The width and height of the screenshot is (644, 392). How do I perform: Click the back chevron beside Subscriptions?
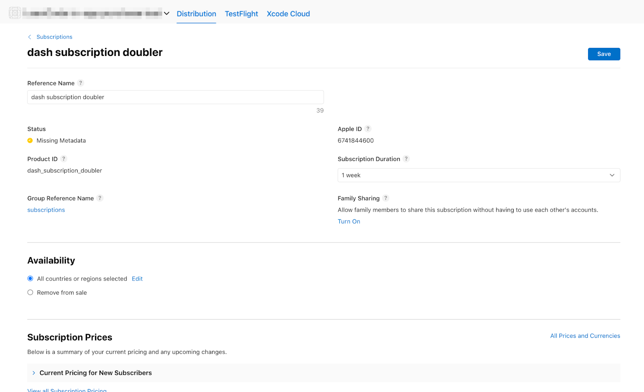point(29,37)
